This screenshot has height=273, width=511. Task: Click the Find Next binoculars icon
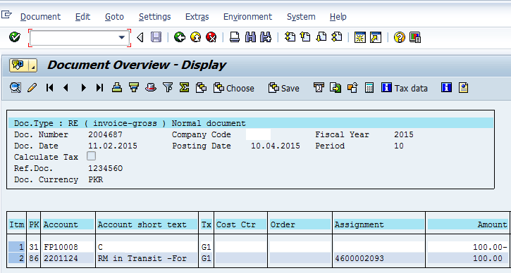pyautogui.click(x=266, y=37)
